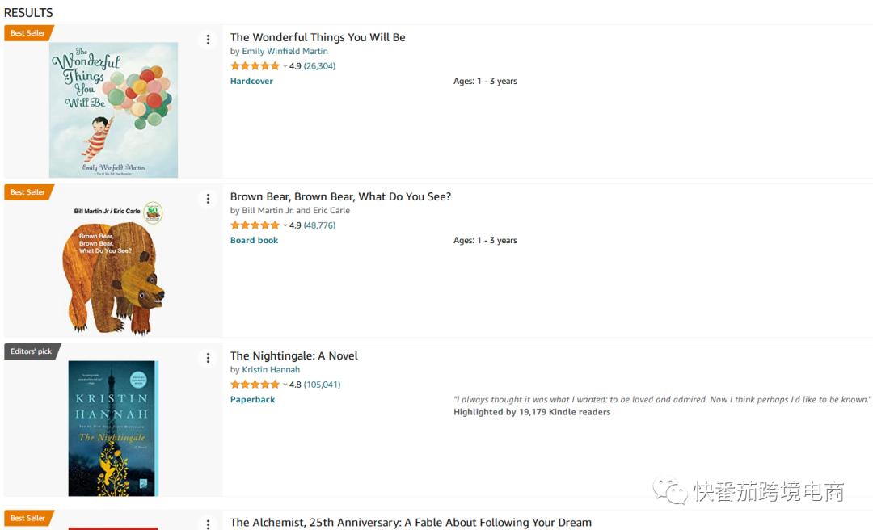
Task: Select the Board book format link
Action: point(254,240)
